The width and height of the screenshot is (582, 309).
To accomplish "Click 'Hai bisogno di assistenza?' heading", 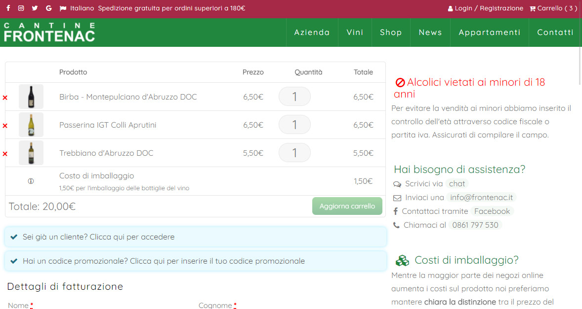I will point(459,169).
